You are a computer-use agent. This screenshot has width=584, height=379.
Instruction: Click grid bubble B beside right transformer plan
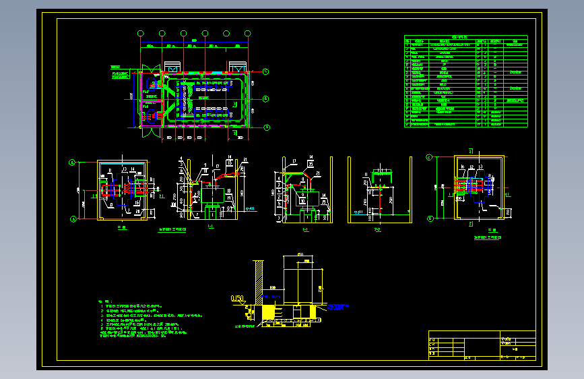(430, 218)
